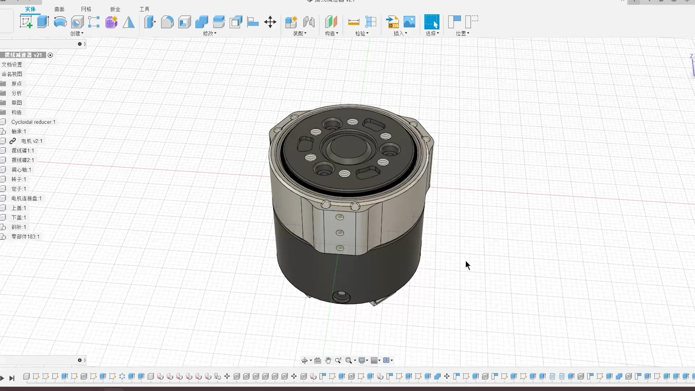This screenshot has height=391, width=695.
Task: Click the Measure ruler icon
Action: [353, 22]
